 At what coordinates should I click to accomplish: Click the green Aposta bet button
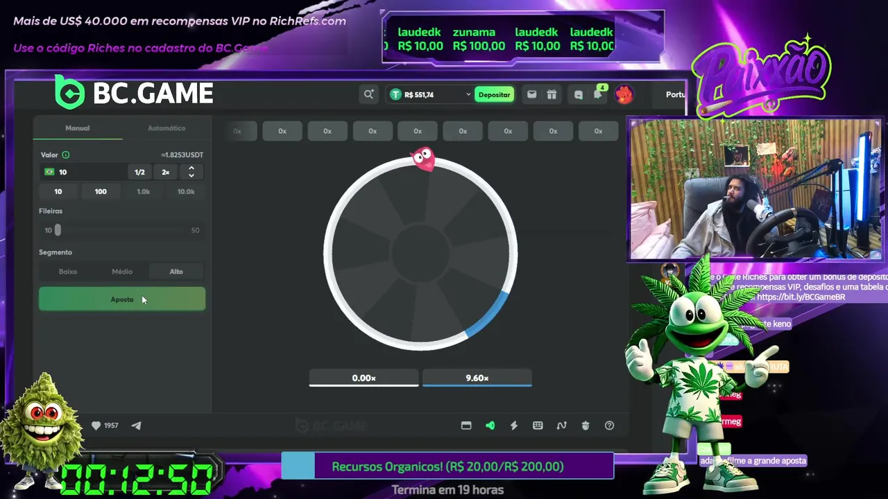(x=122, y=299)
